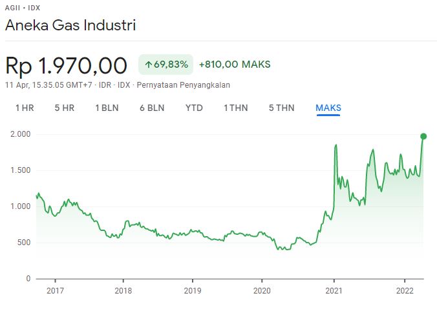
Task: Click the AGII • IDX ticker label
Action: [23, 8]
